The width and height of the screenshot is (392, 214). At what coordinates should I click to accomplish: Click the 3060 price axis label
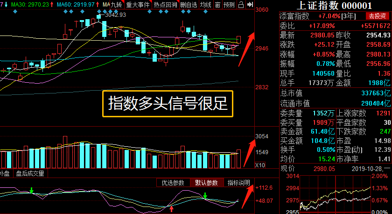[x=262, y=10]
